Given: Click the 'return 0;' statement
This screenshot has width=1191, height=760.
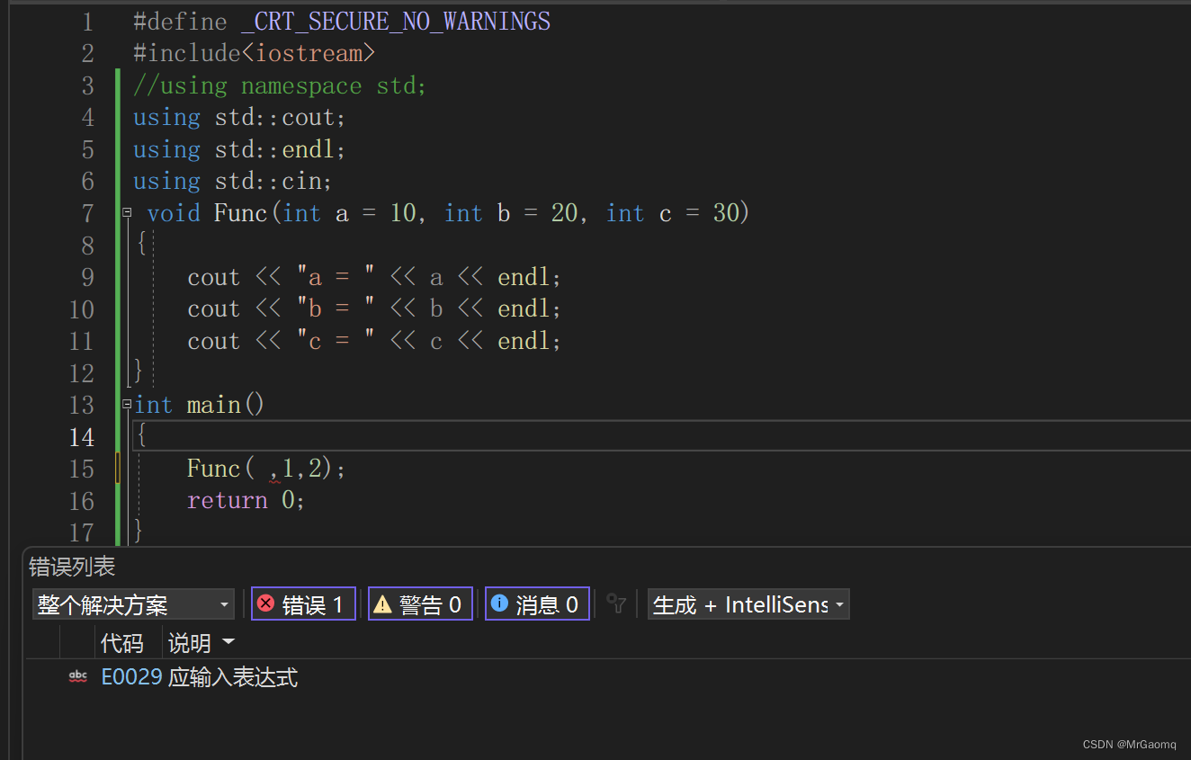Looking at the screenshot, I should pos(246,500).
